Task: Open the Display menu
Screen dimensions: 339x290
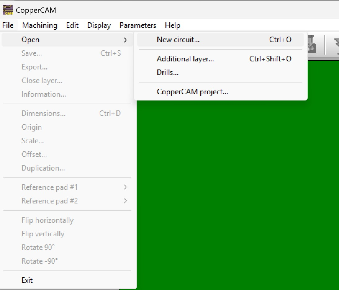Action: pyautogui.click(x=99, y=25)
